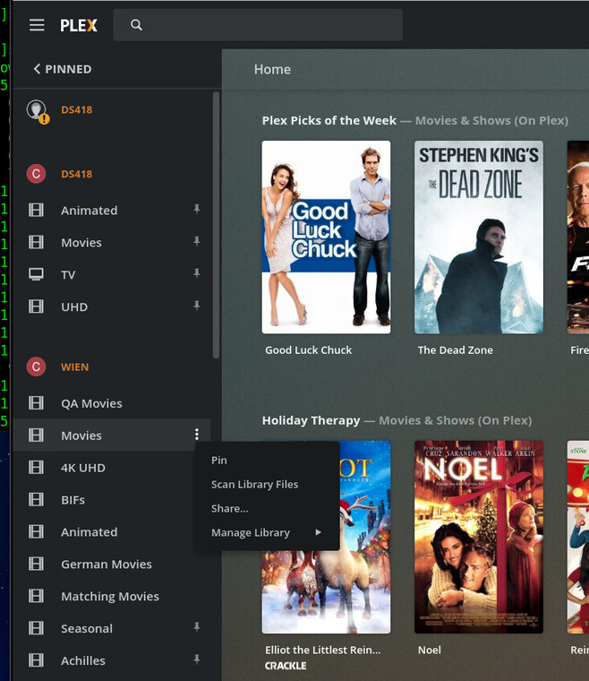The width and height of the screenshot is (589, 681).
Task: Click the Plex logo
Action: (79, 26)
